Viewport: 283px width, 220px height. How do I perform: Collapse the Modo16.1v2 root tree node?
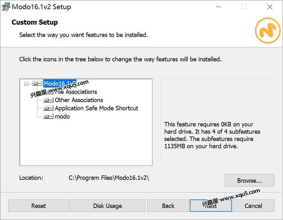26,84
